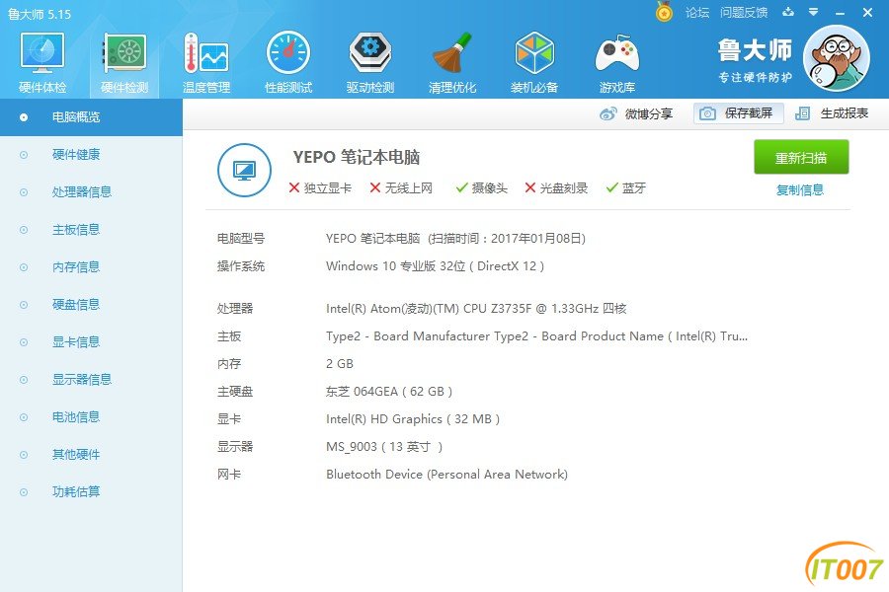
Task: Close the 鲁大师 window
Action: (868, 13)
